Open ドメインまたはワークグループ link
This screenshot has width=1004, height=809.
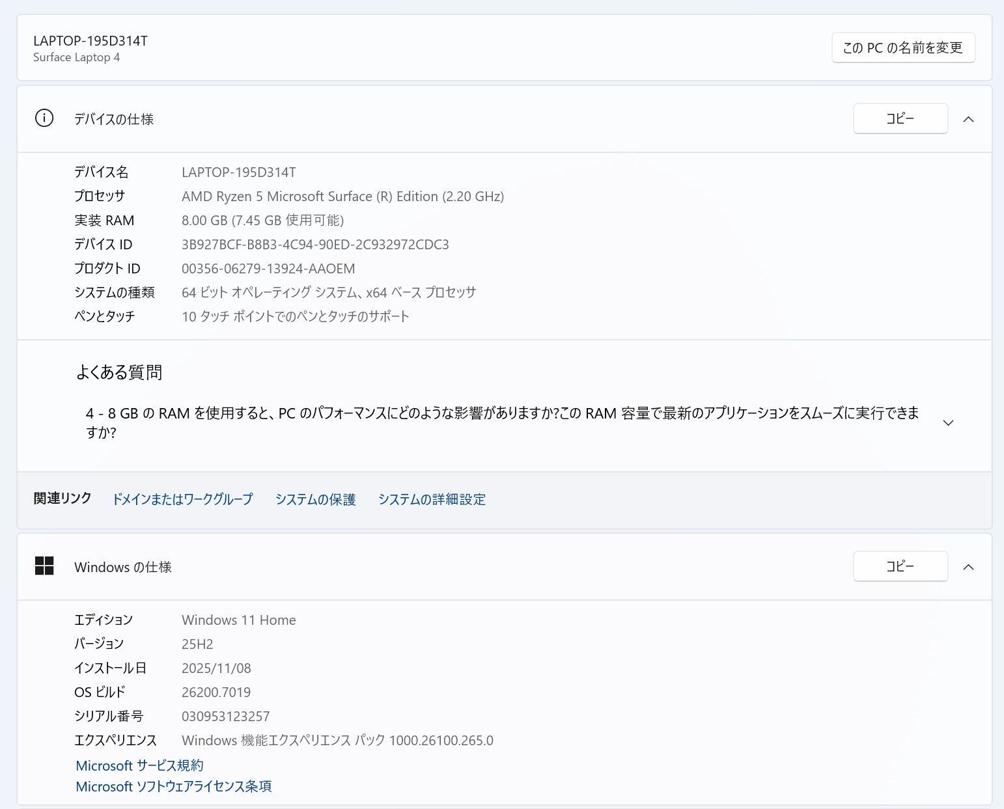tap(182, 499)
